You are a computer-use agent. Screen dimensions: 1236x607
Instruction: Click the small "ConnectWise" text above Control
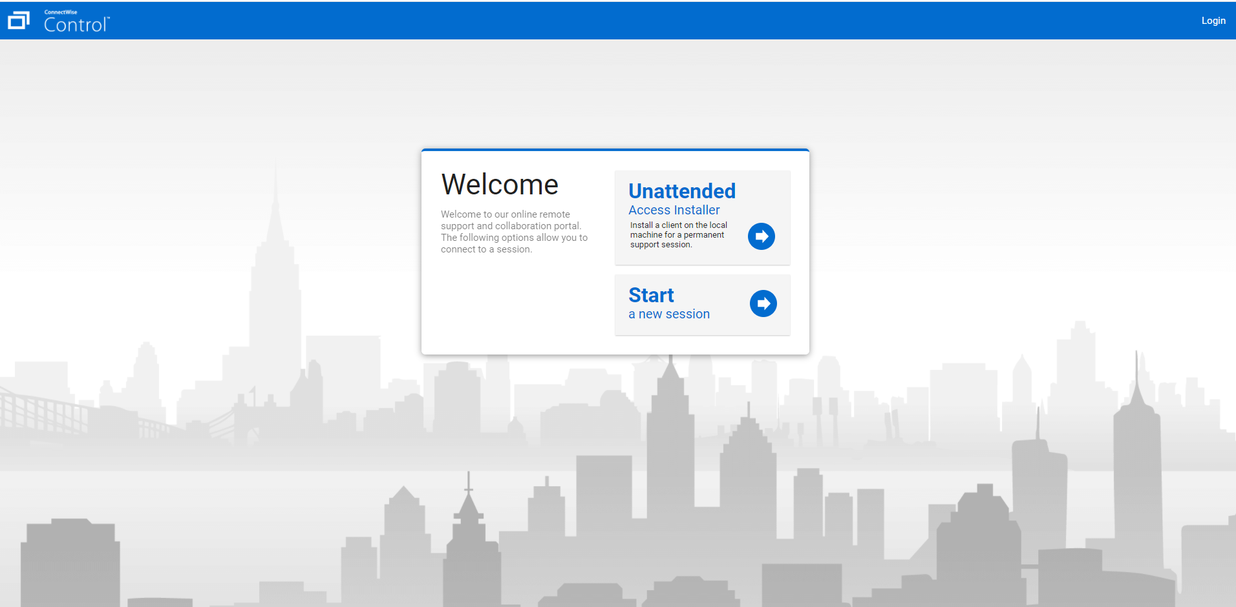pyautogui.click(x=61, y=12)
